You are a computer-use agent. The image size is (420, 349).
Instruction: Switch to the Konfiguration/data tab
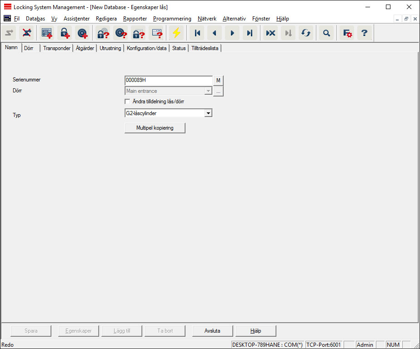146,48
